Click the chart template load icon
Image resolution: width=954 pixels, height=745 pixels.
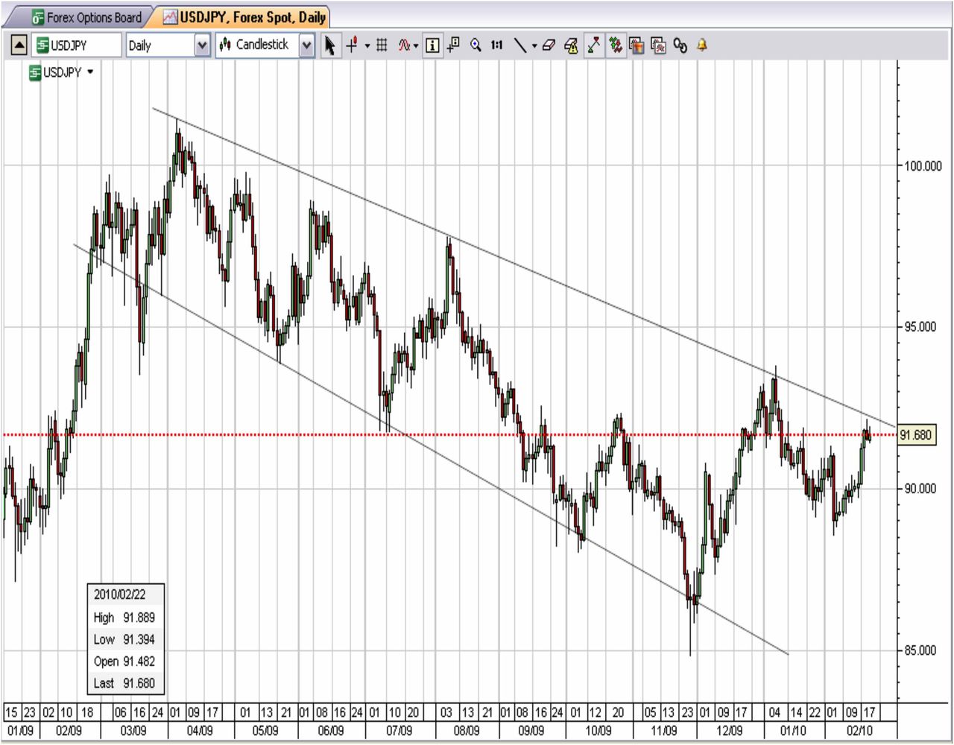coord(658,45)
